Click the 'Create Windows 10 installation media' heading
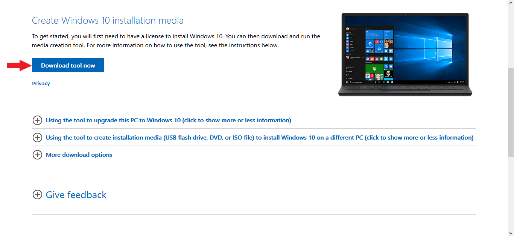The image size is (514, 236). click(x=108, y=20)
